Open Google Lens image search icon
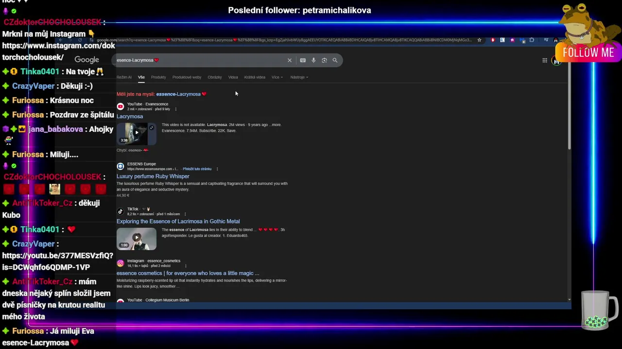 324,60
